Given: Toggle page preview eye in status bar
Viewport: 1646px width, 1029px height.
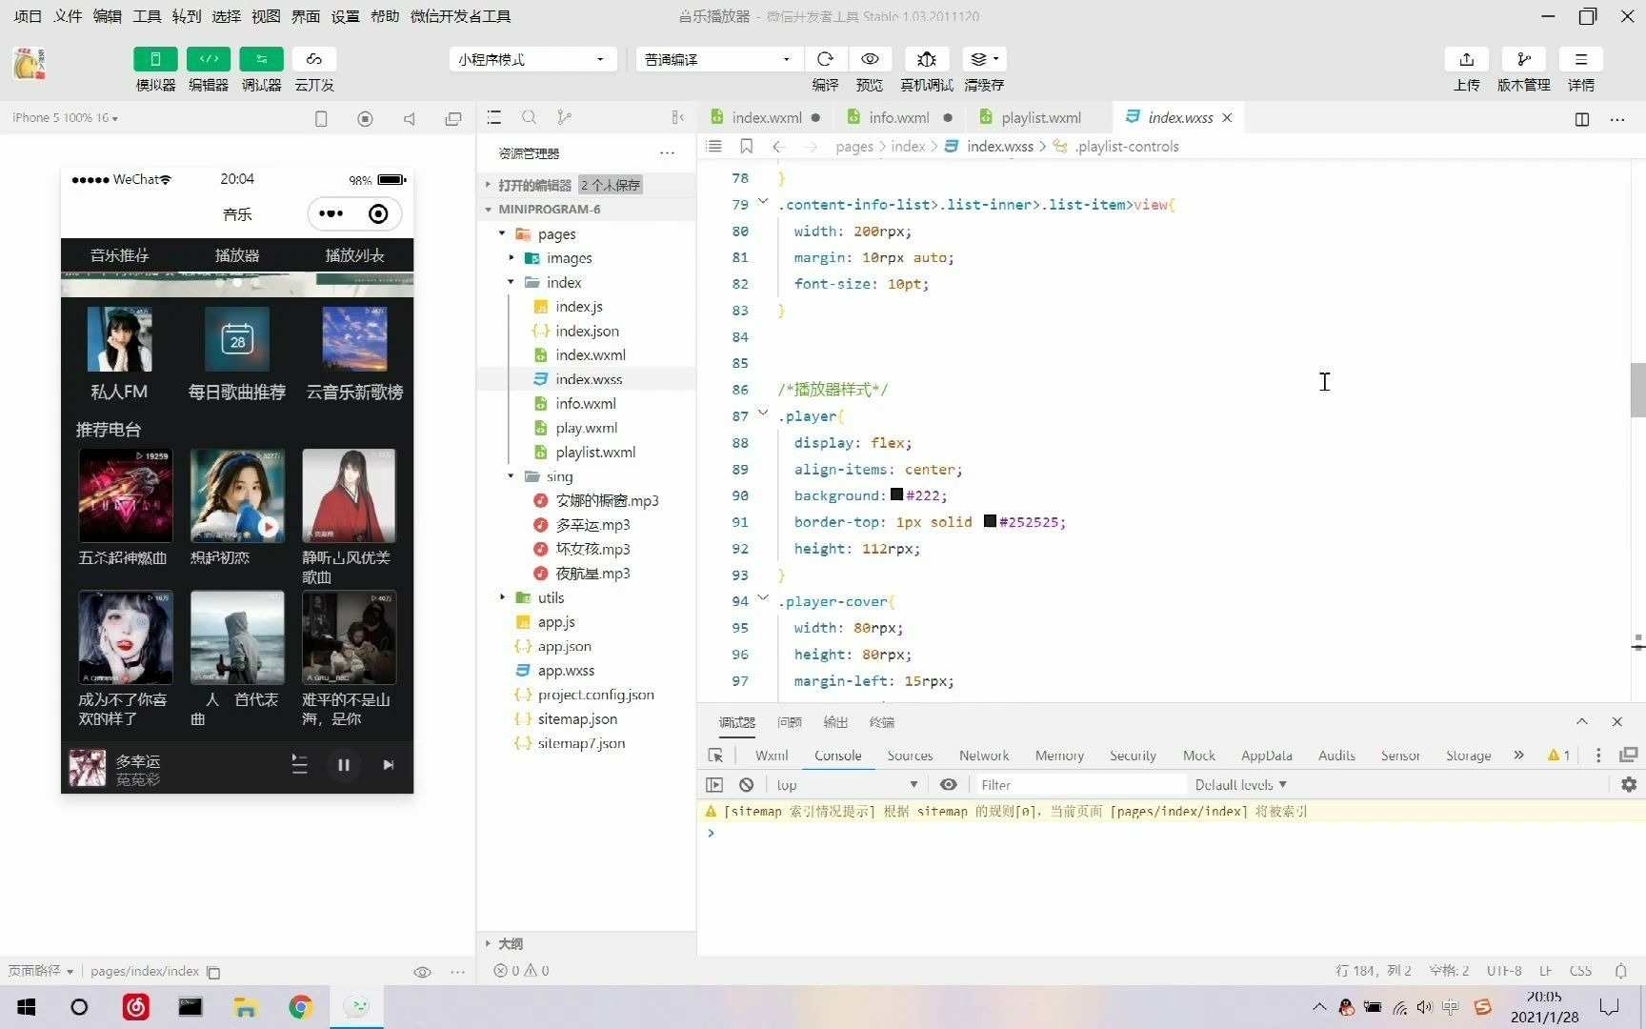Looking at the screenshot, I should 422,972.
